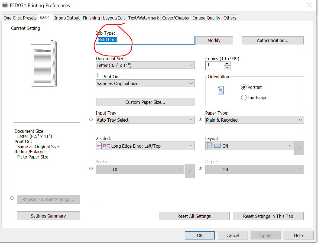Click the Authentication button

point(272,40)
